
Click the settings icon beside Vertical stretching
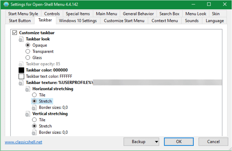click(27, 114)
